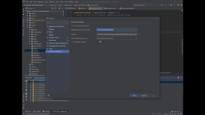The width and height of the screenshot is (205, 115).
Task: Expand the public folder in project tree
Action: pyautogui.click(x=28, y=23)
